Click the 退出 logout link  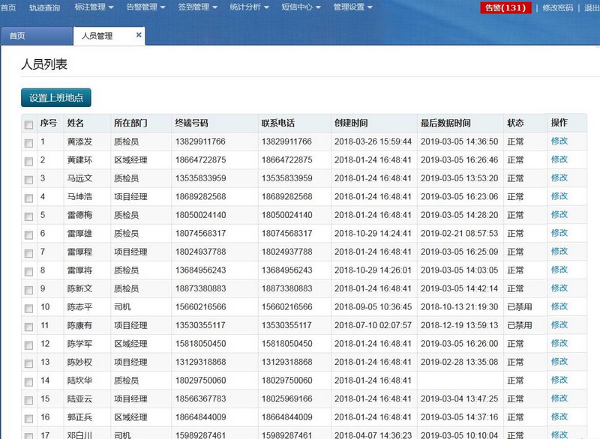[591, 8]
